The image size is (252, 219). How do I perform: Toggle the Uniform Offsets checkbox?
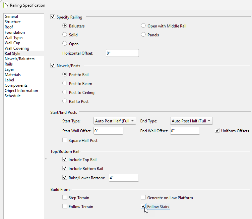click(217, 131)
